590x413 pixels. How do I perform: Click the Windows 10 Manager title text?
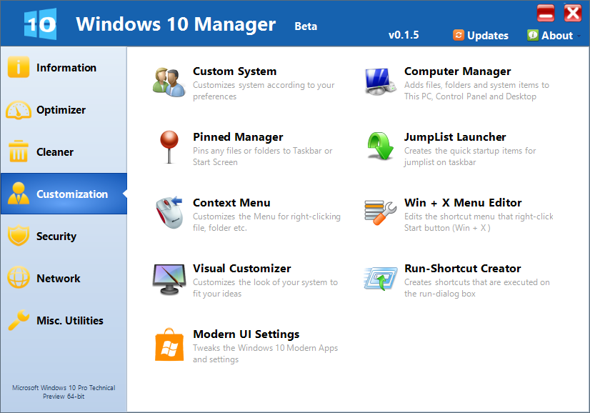(176, 24)
